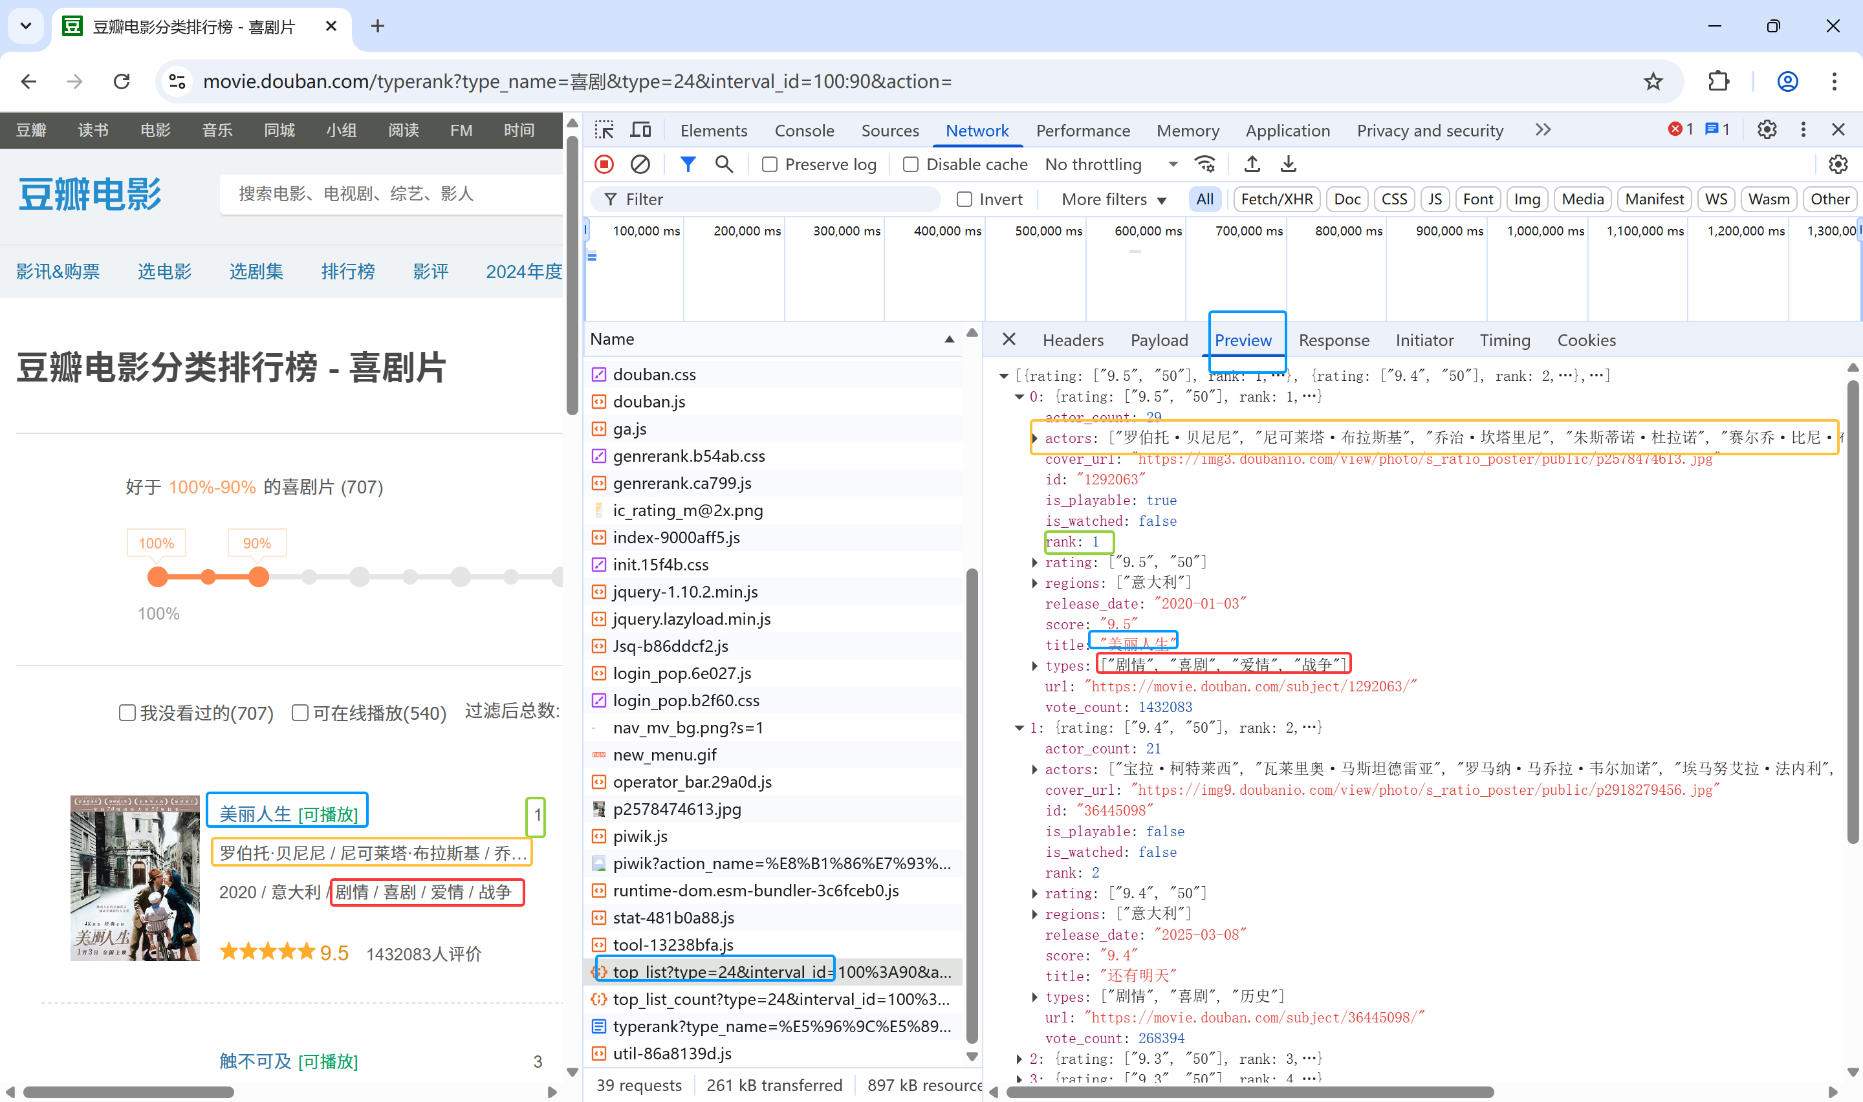Screen dimensions: 1863x1102
Task: Switch to the Console tab
Action: click(804, 131)
